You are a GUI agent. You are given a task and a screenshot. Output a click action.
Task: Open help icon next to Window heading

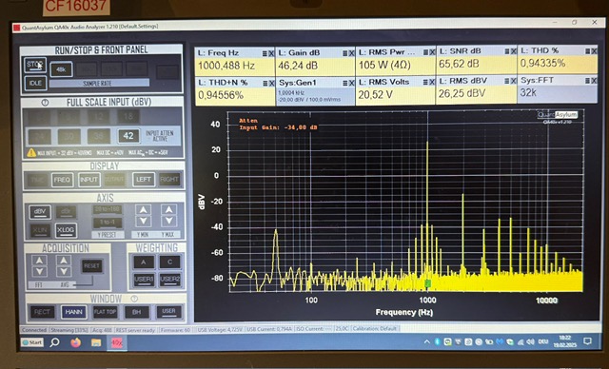[x=134, y=299]
